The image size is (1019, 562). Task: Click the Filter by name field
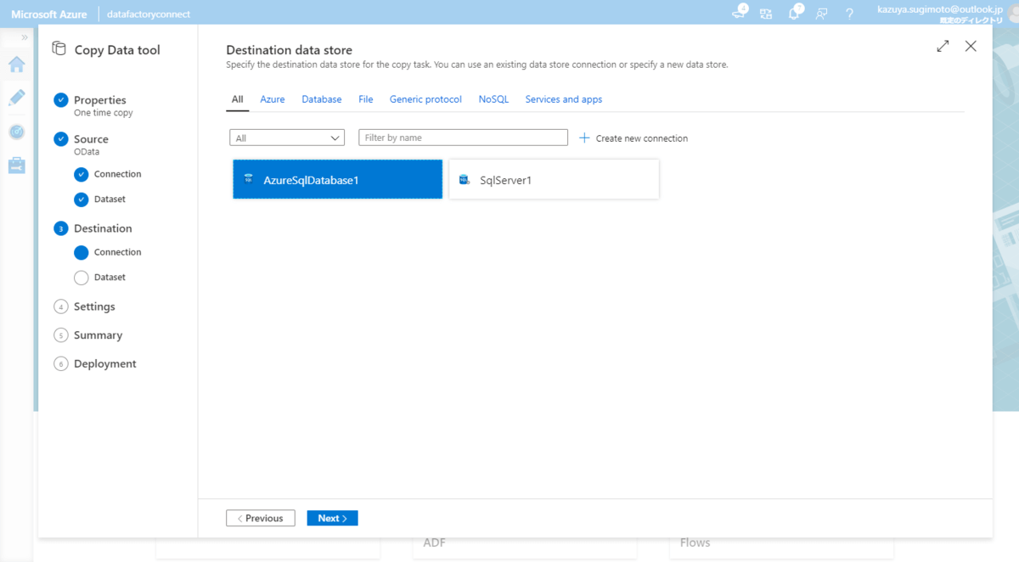tap(463, 138)
